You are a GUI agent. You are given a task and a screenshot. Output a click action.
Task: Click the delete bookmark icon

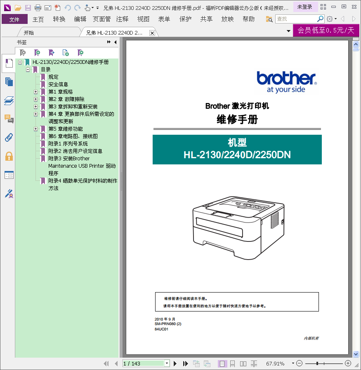(23, 53)
